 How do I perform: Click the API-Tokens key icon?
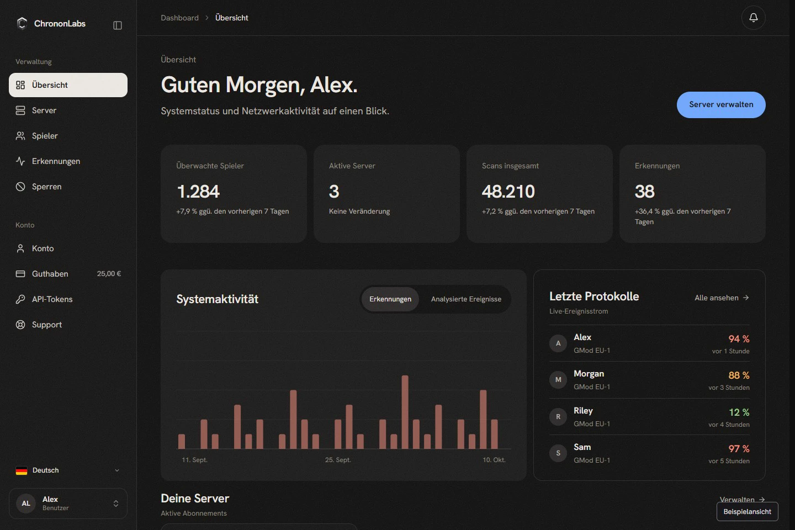pyautogui.click(x=20, y=299)
